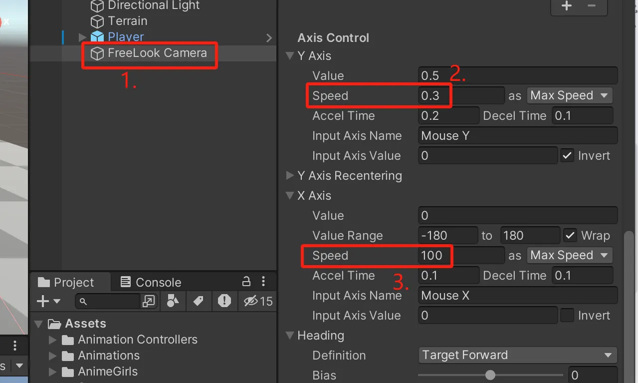Viewport: 638px width, 383px height.
Task: Click the open-search-window icon in Project search field
Action: [149, 301]
